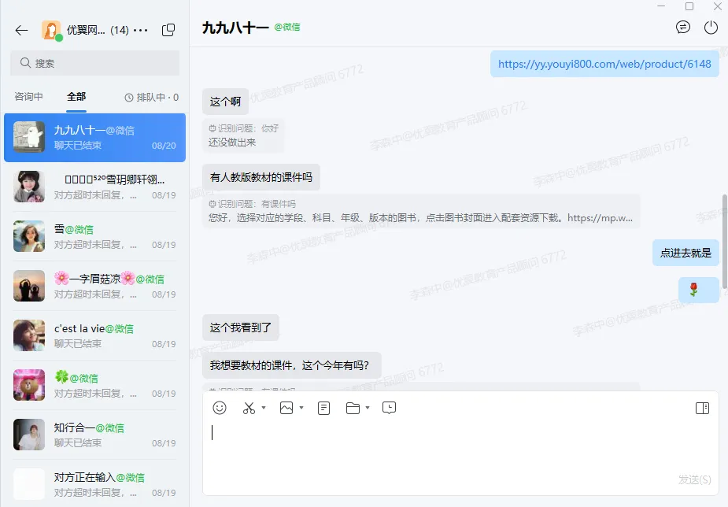Open the 知行合一 conversation
This screenshot has width=728, height=507.
click(94, 435)
